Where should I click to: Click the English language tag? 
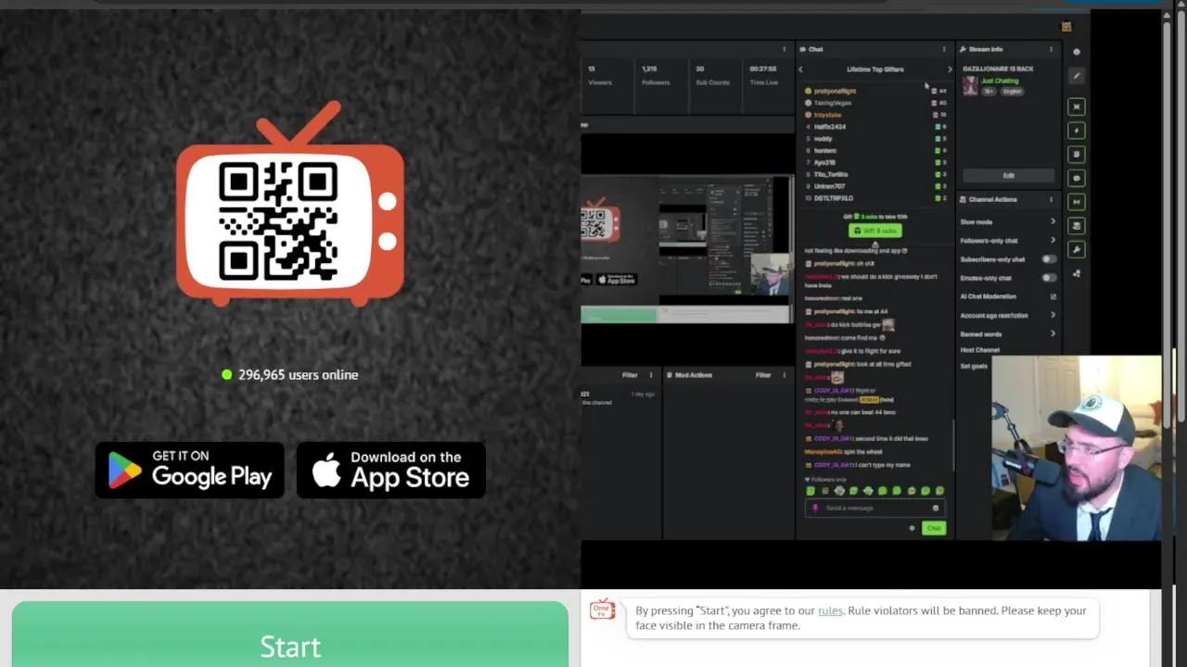1012,92
